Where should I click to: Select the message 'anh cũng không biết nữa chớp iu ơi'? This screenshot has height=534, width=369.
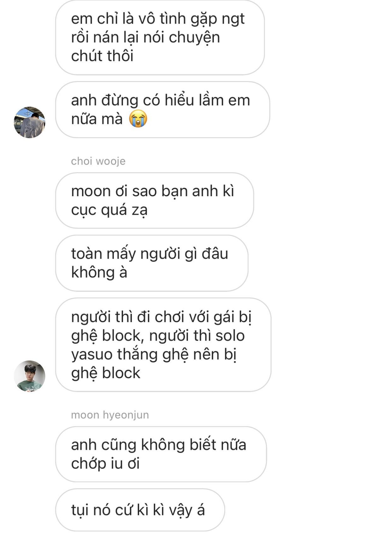[161, 454]
